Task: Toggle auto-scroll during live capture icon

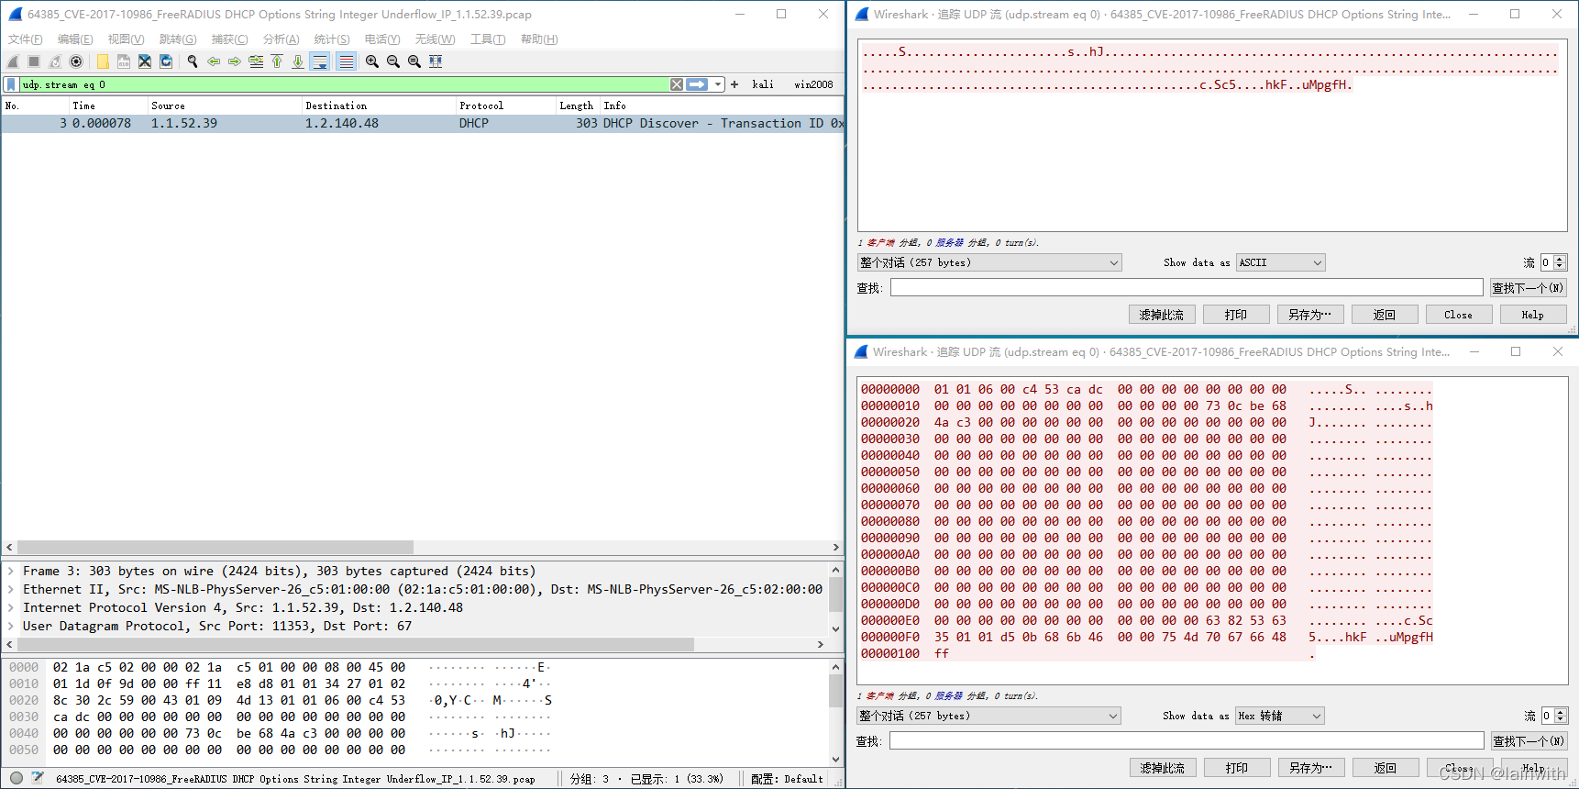Action: coord(319,61)
